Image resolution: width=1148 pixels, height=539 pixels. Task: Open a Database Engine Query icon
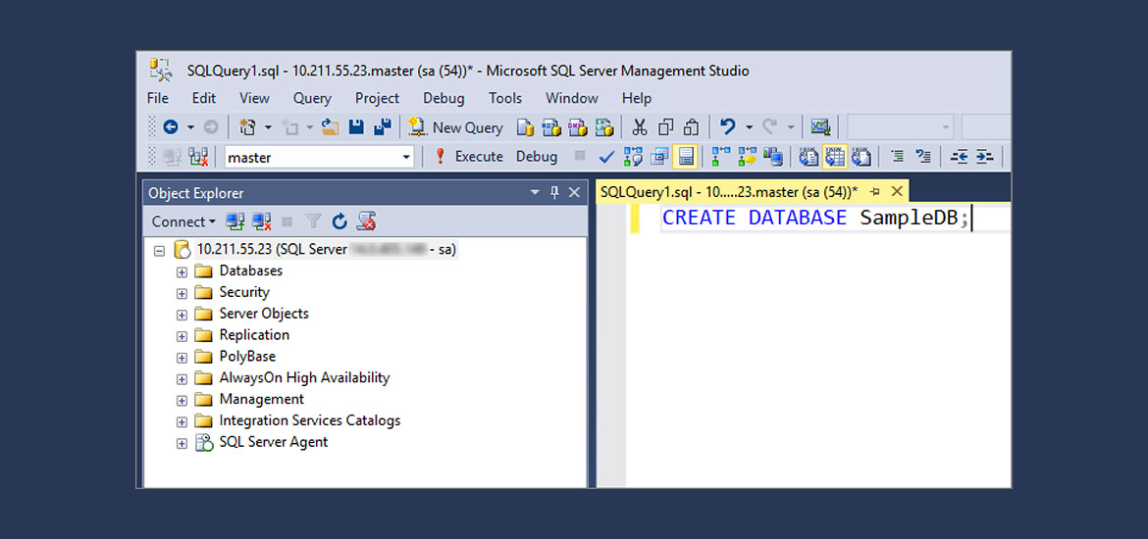pos(526,127)
